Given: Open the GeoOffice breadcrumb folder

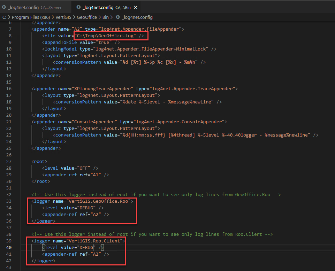Looking at the screenshot, I should point(87,17).
